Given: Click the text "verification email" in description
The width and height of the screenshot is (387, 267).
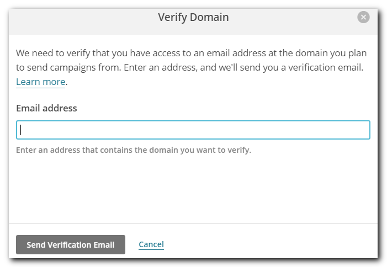Looking at the screenshot, I should (325, 67).
